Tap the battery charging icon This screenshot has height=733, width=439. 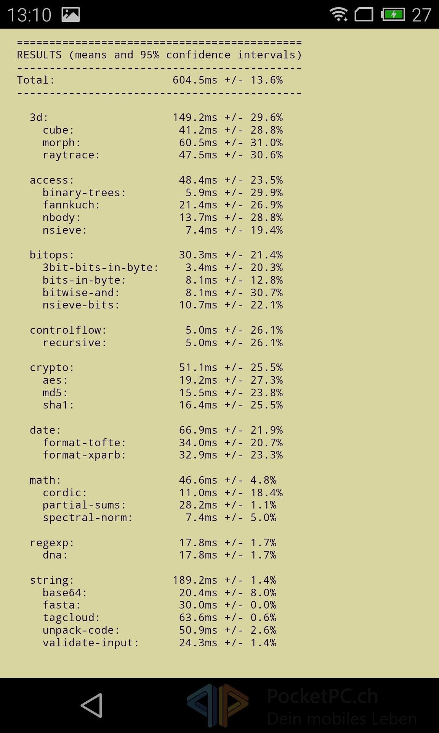click(393, 15)
